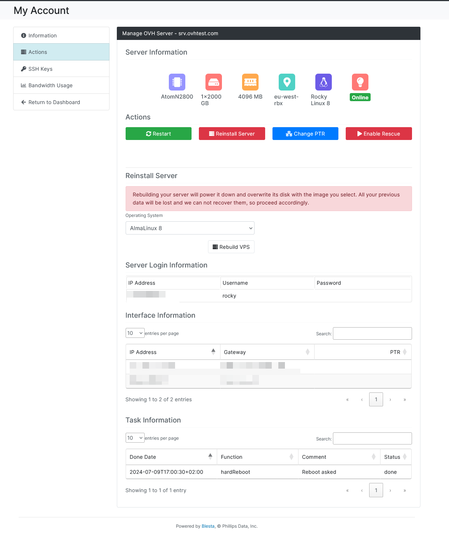This screenshot has width=449, height=535.
Task: Select the Actions sidebar item
Action: [x=61, y=52]
